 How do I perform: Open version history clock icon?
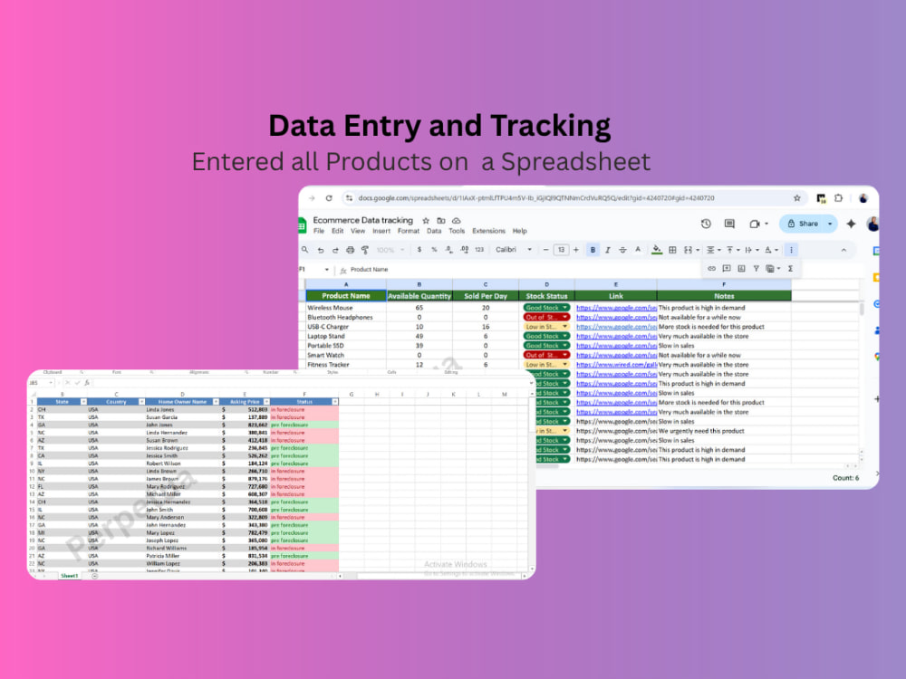(x=706, y=224)
